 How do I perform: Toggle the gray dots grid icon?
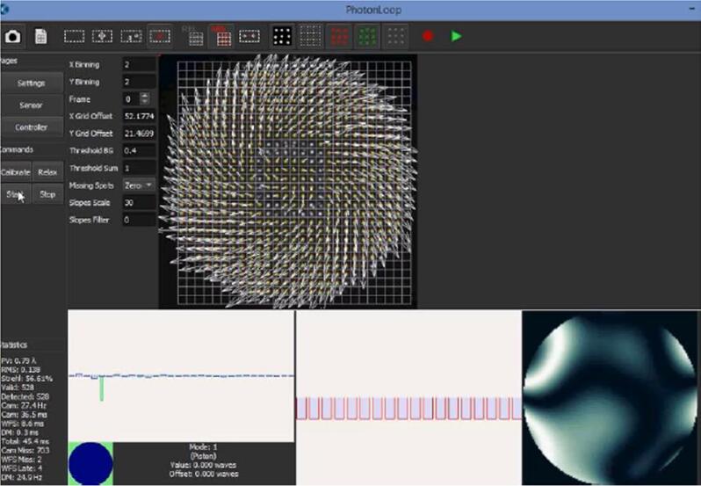397,36
